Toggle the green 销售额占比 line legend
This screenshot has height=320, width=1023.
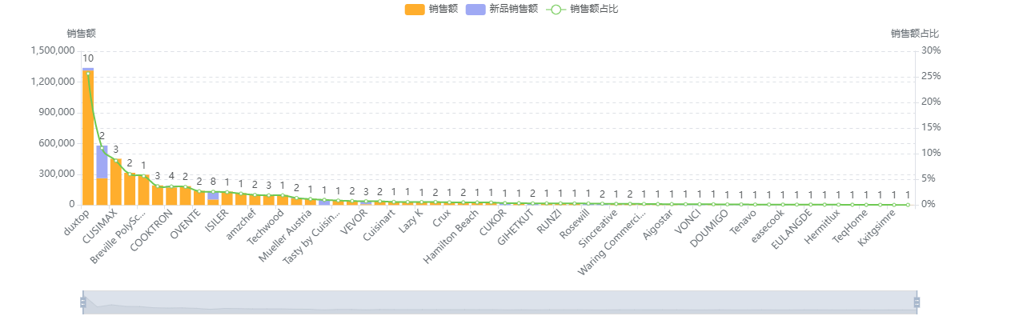[582, 9]
